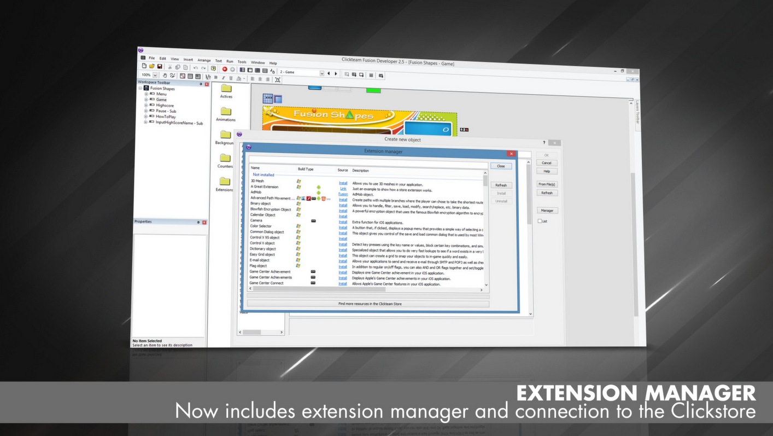
Task: Click the Android build icon for AdMob
Action: click(318, 193)
